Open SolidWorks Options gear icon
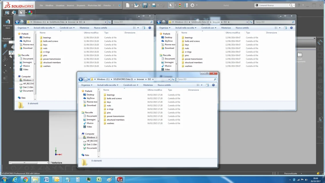The height and width of the screenshot is (183, 325). pyautogui.click(x=192, y=5)
